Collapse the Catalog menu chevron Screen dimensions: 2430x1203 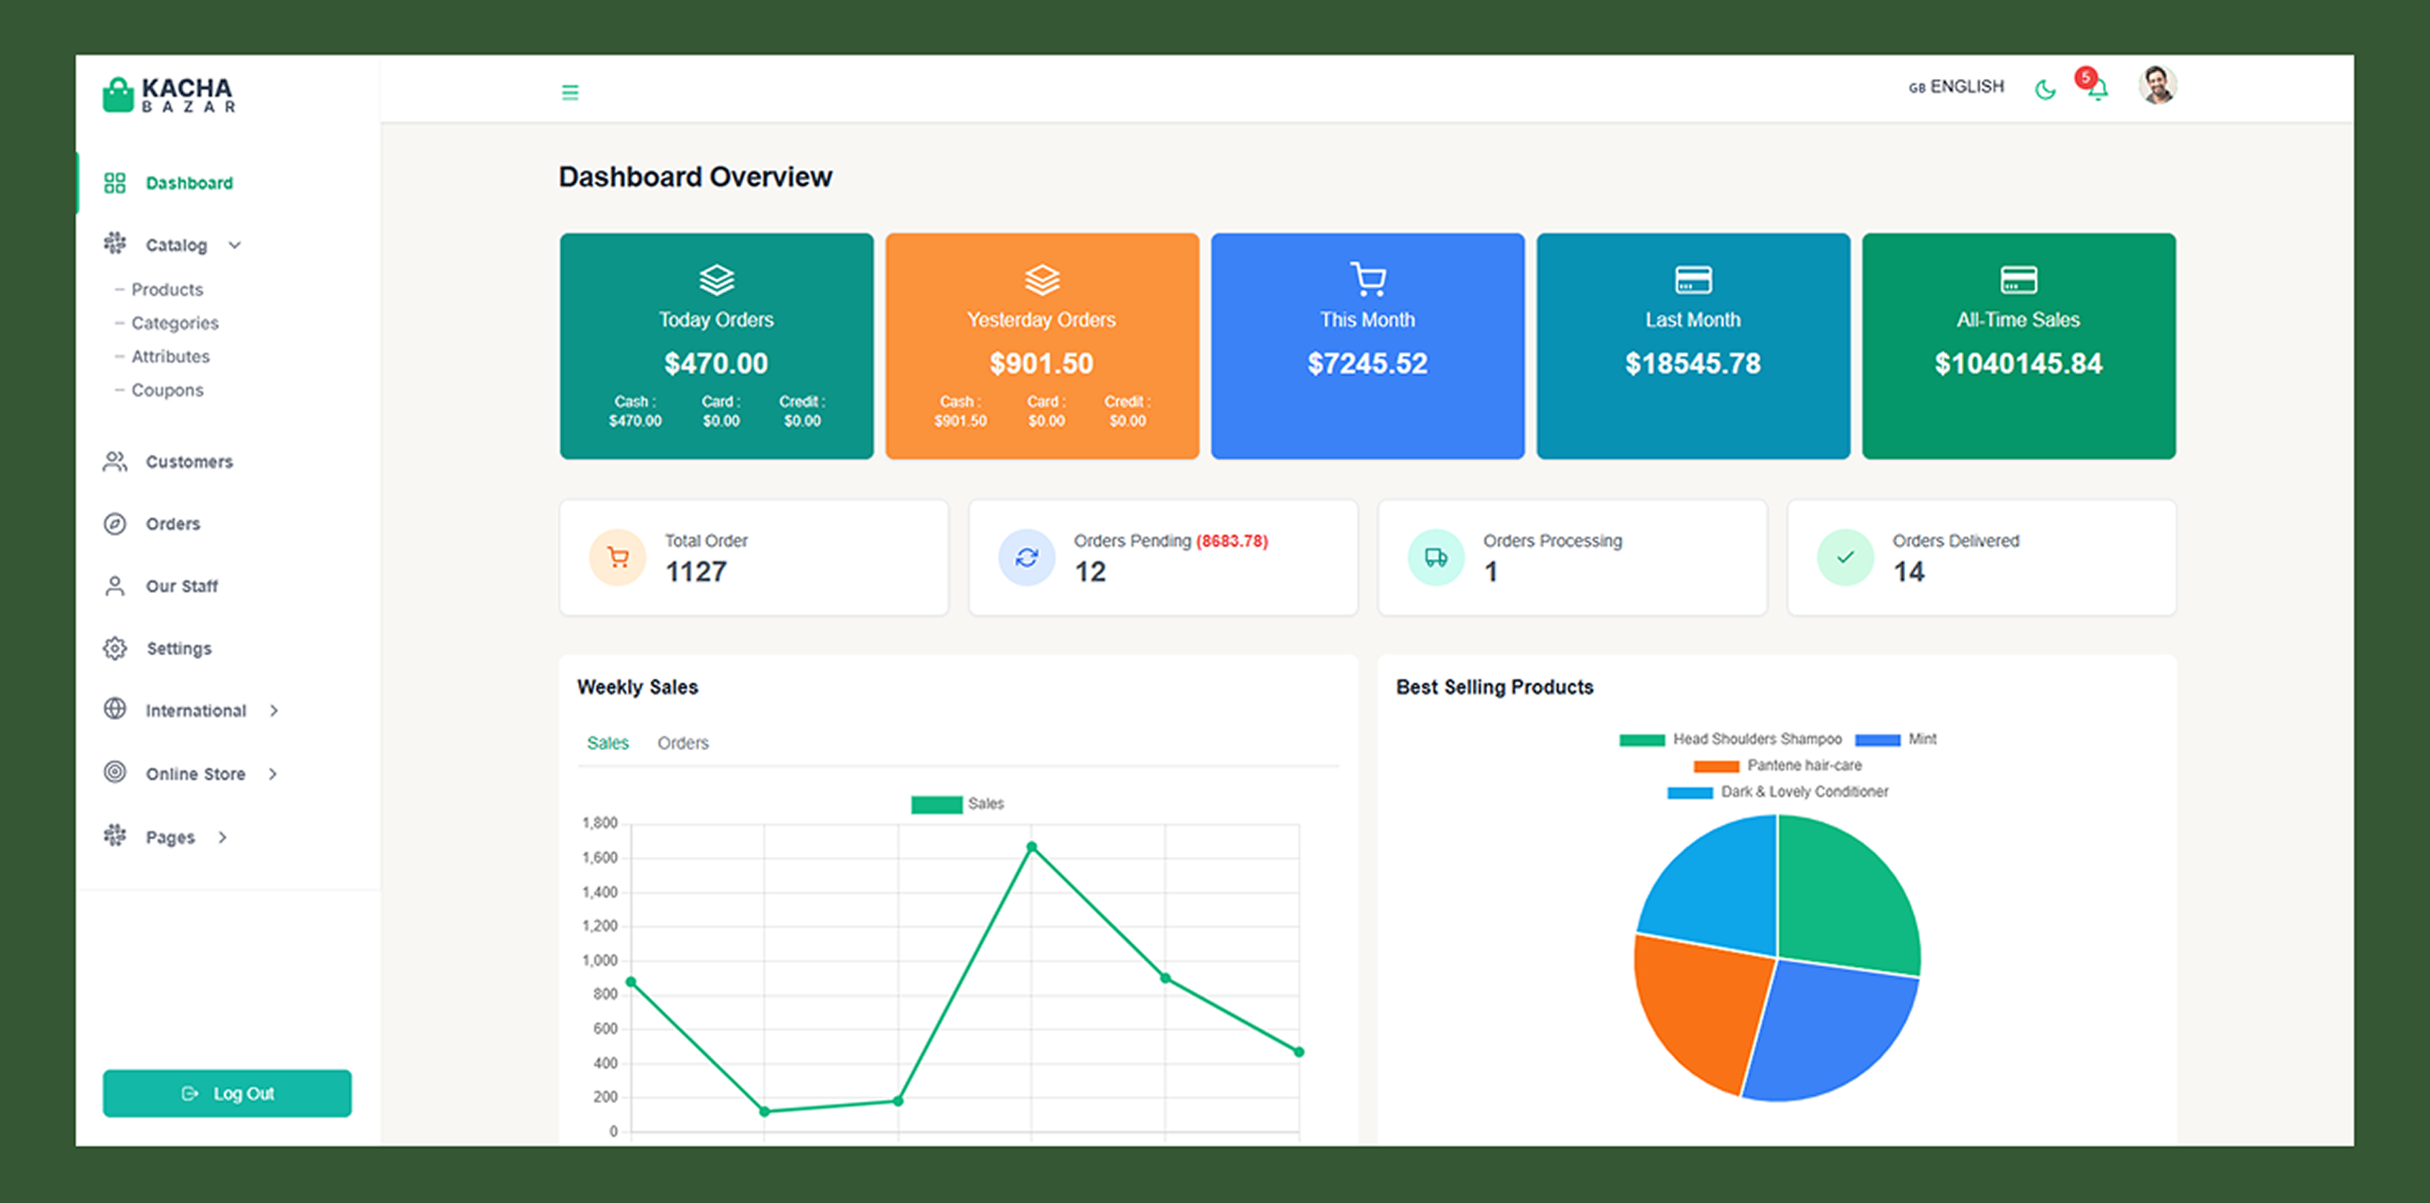[235, 245]
